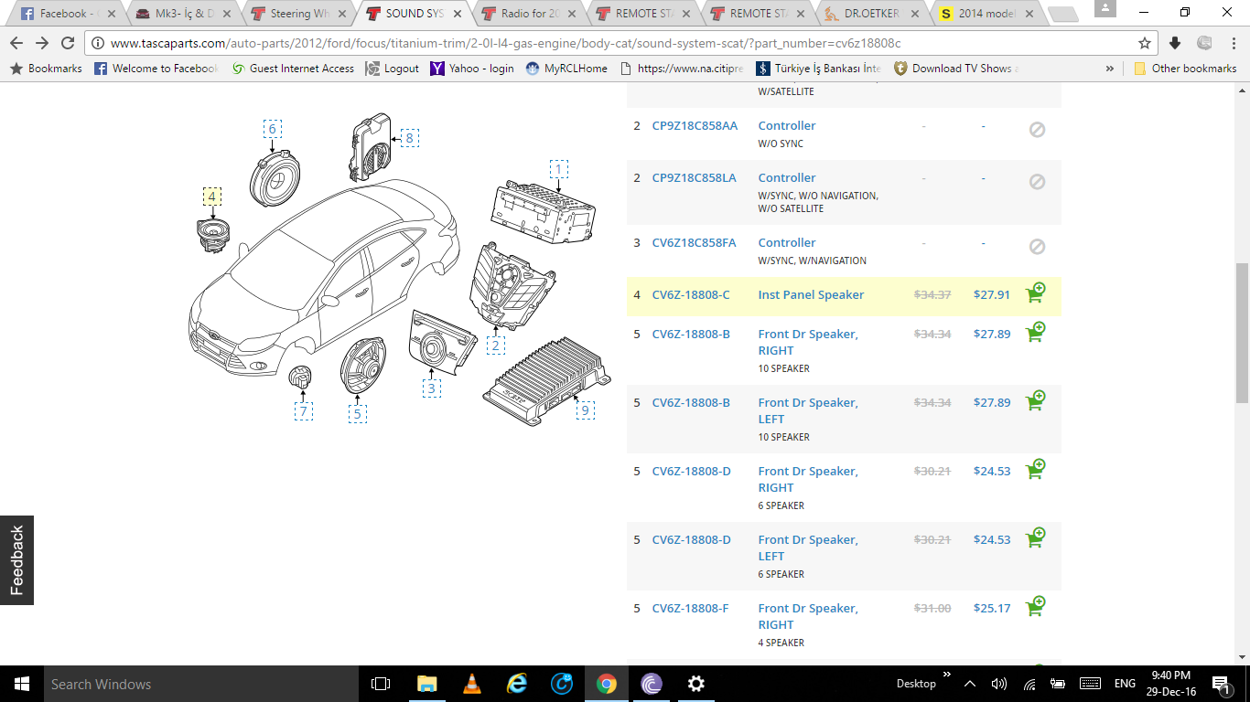Image resolution: width=1250 pixels, height=702 pixels.
Task: Open Internet Explorer from the taskbar
Action: click(517, 684)
